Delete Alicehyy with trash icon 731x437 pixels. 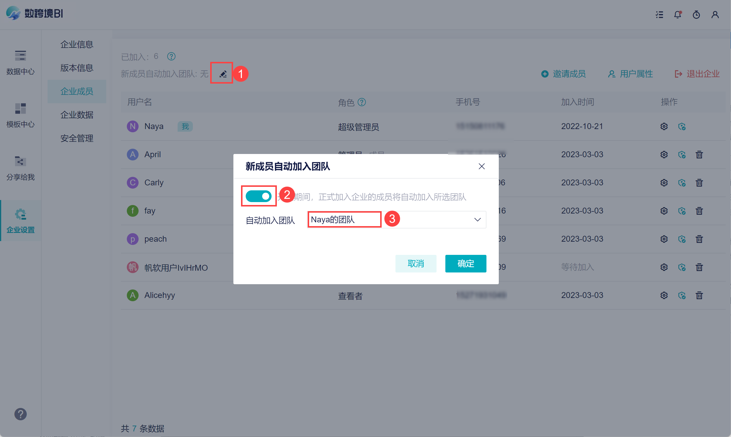pos(699,295)
